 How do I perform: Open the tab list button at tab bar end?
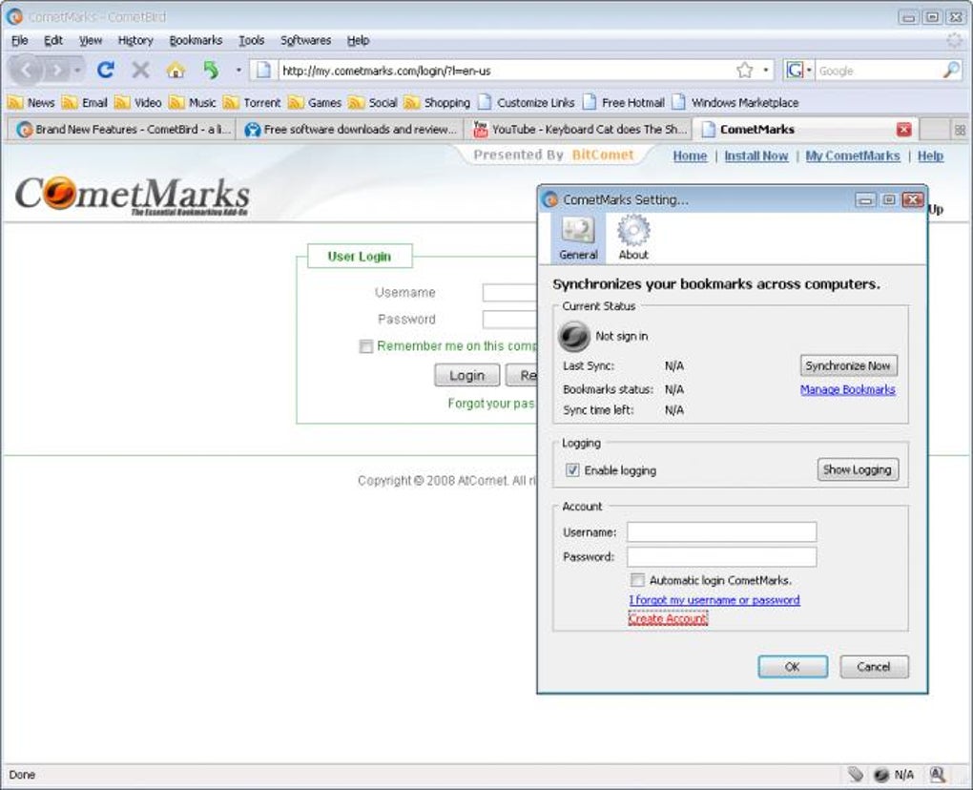[960, 130]
